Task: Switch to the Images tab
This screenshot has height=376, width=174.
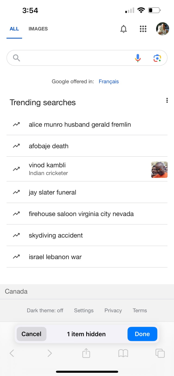Action: pyautogui.click(x=38, y=29)
